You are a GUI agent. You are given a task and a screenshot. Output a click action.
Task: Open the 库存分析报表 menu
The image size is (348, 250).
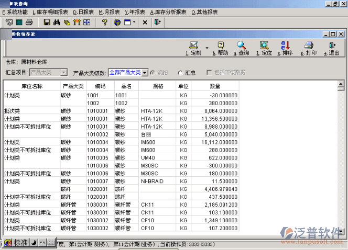tap(168, 12)
